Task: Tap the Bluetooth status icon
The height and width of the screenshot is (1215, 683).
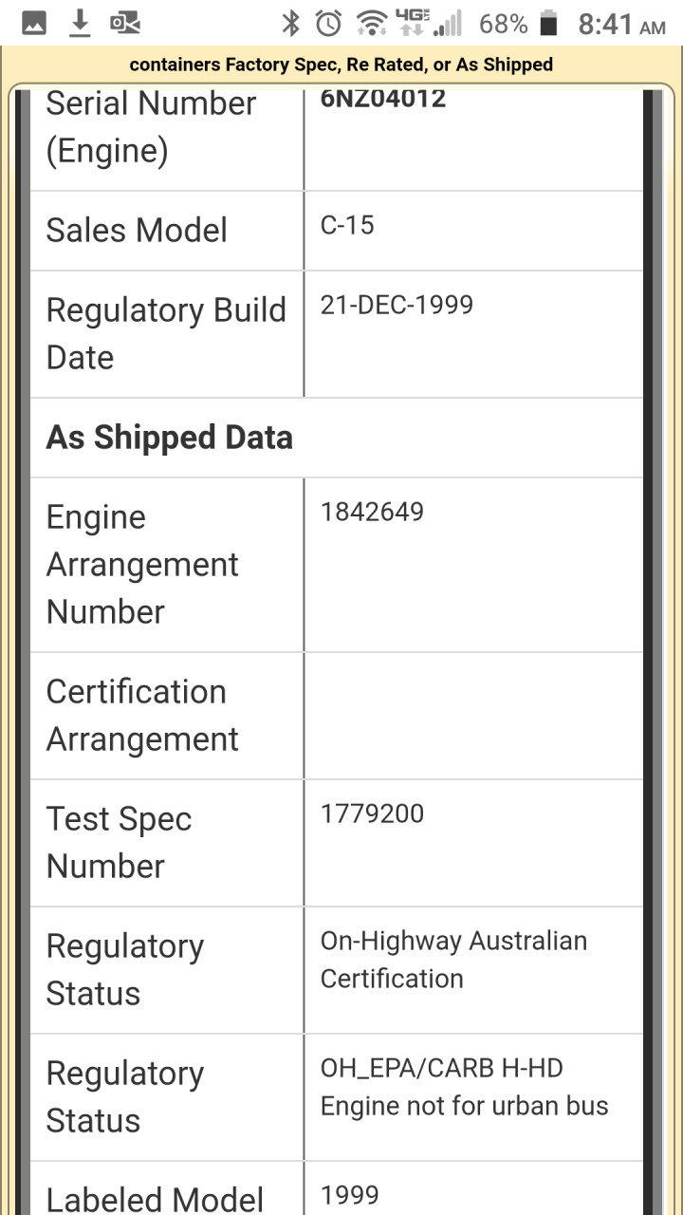Action: pyautogui.click(x=290, y=23)
